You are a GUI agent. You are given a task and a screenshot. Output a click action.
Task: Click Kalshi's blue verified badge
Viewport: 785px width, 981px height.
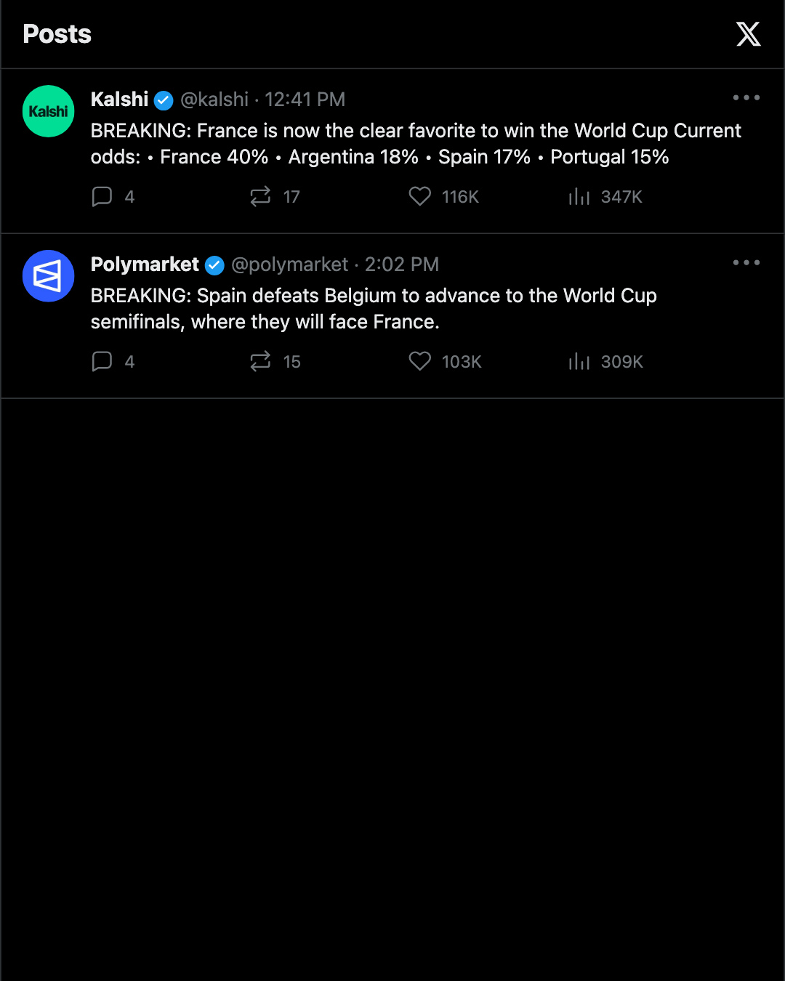(164, 100)
